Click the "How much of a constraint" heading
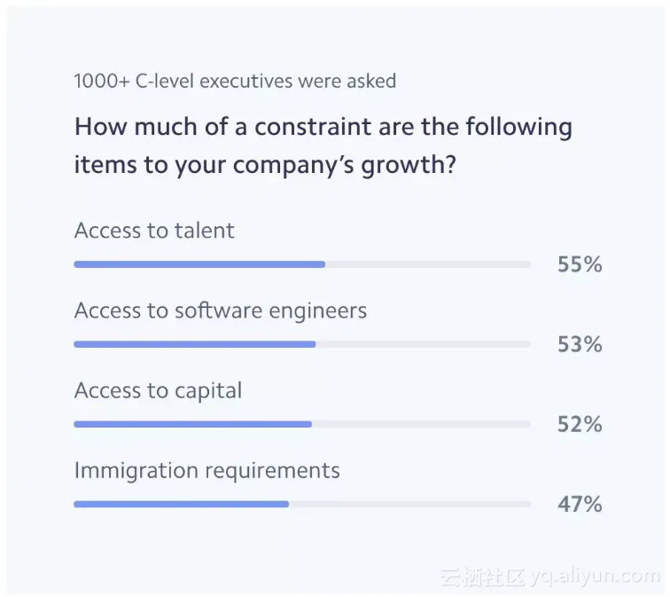This screenshot has width=670, height=597. (x=323, y=145)
